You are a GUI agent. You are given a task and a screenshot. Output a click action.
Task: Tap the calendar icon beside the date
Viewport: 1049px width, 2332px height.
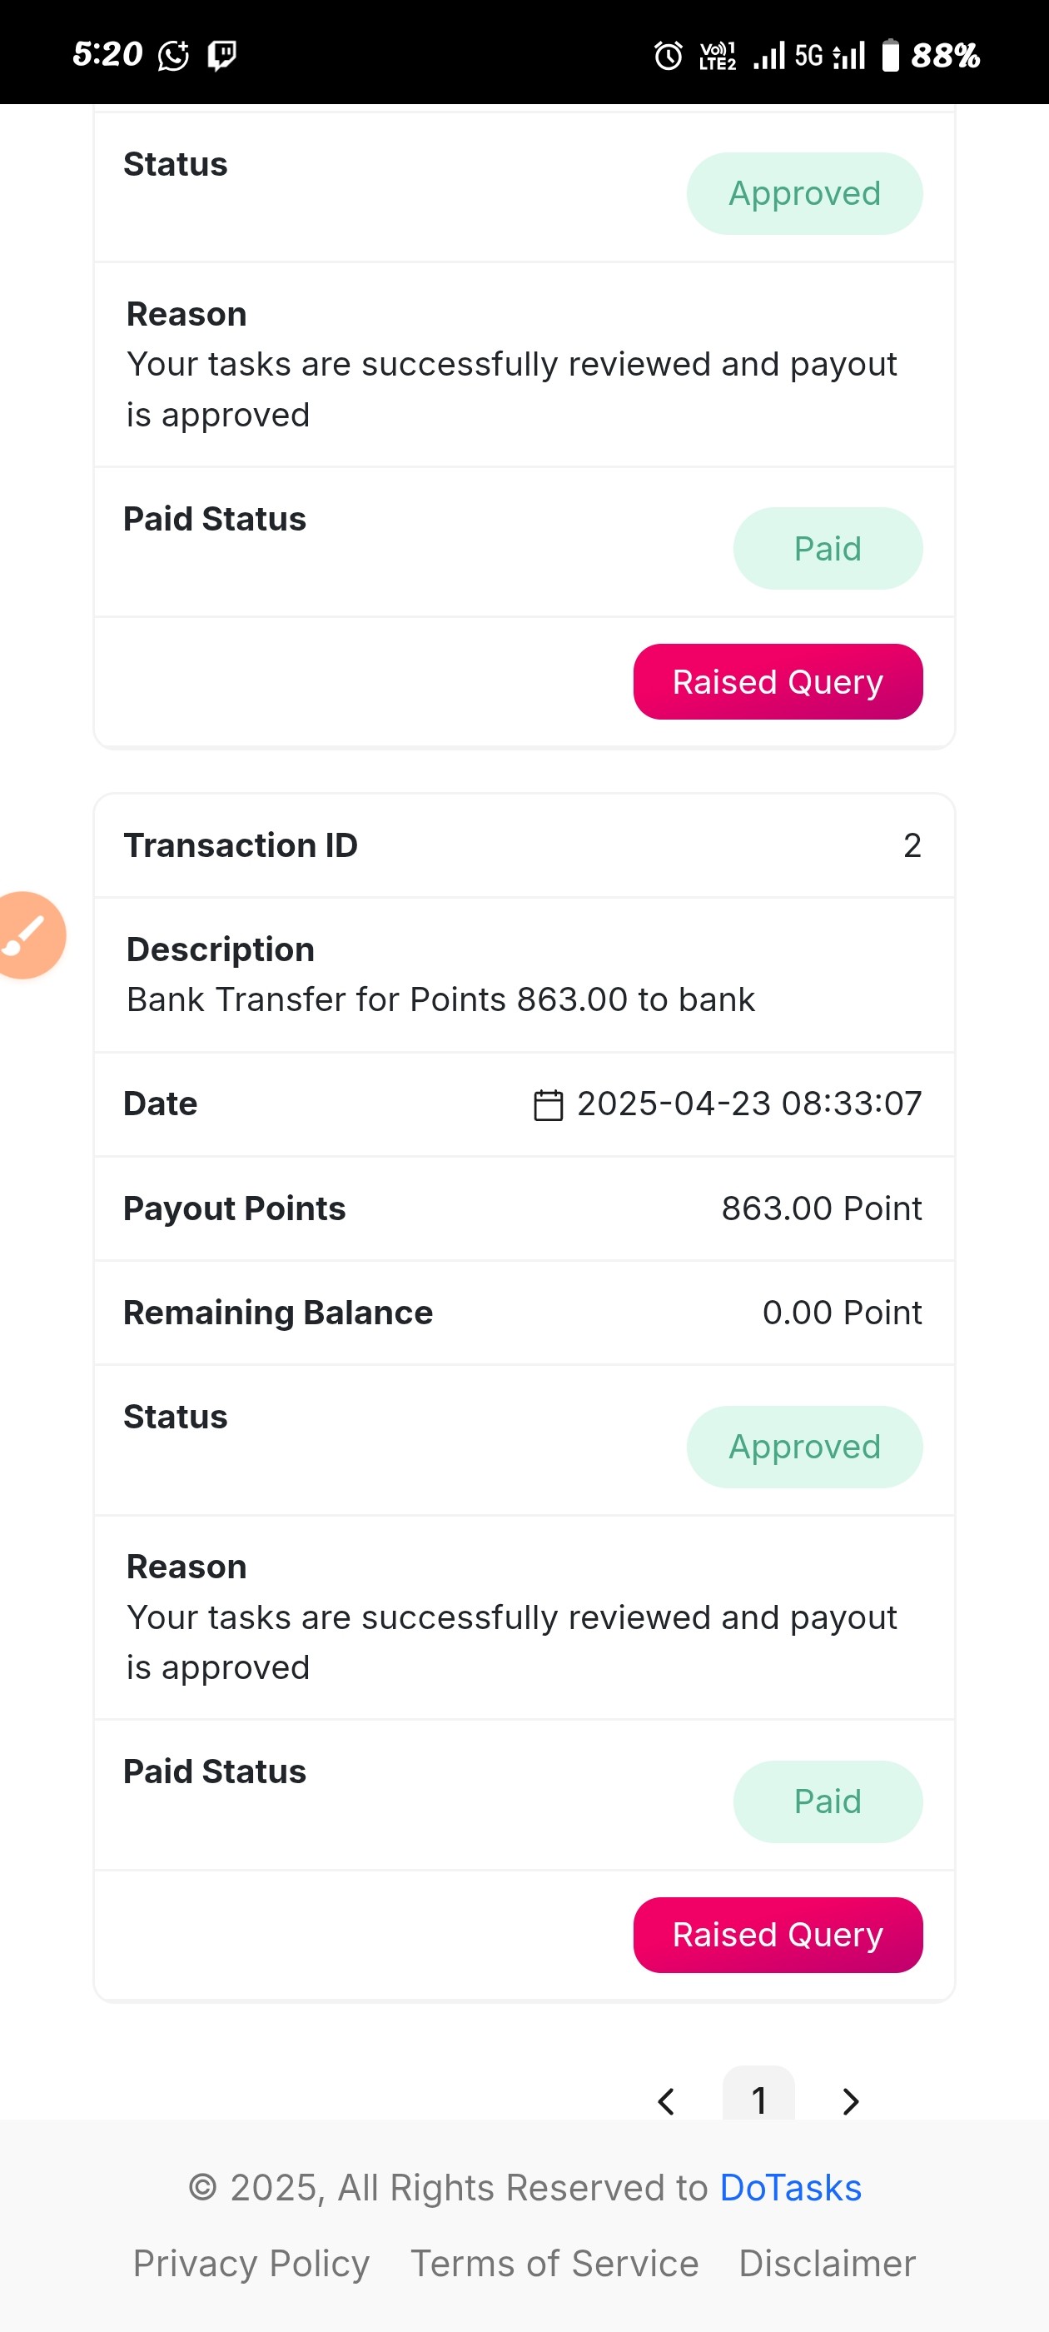[548, 1104]
